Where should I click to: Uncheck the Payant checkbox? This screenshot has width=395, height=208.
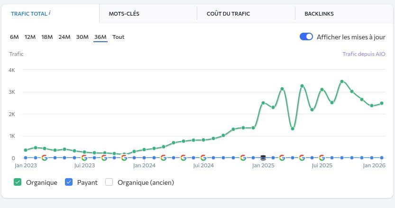tap(69, 182)
